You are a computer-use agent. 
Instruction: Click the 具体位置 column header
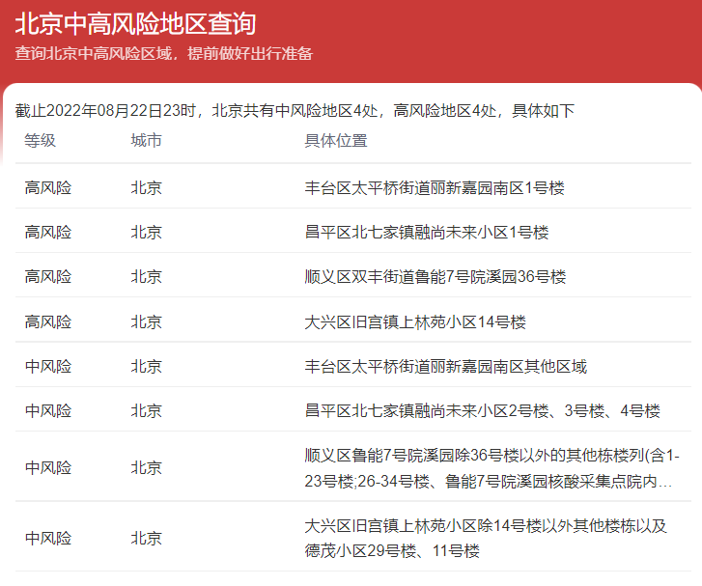coord(336,141)
